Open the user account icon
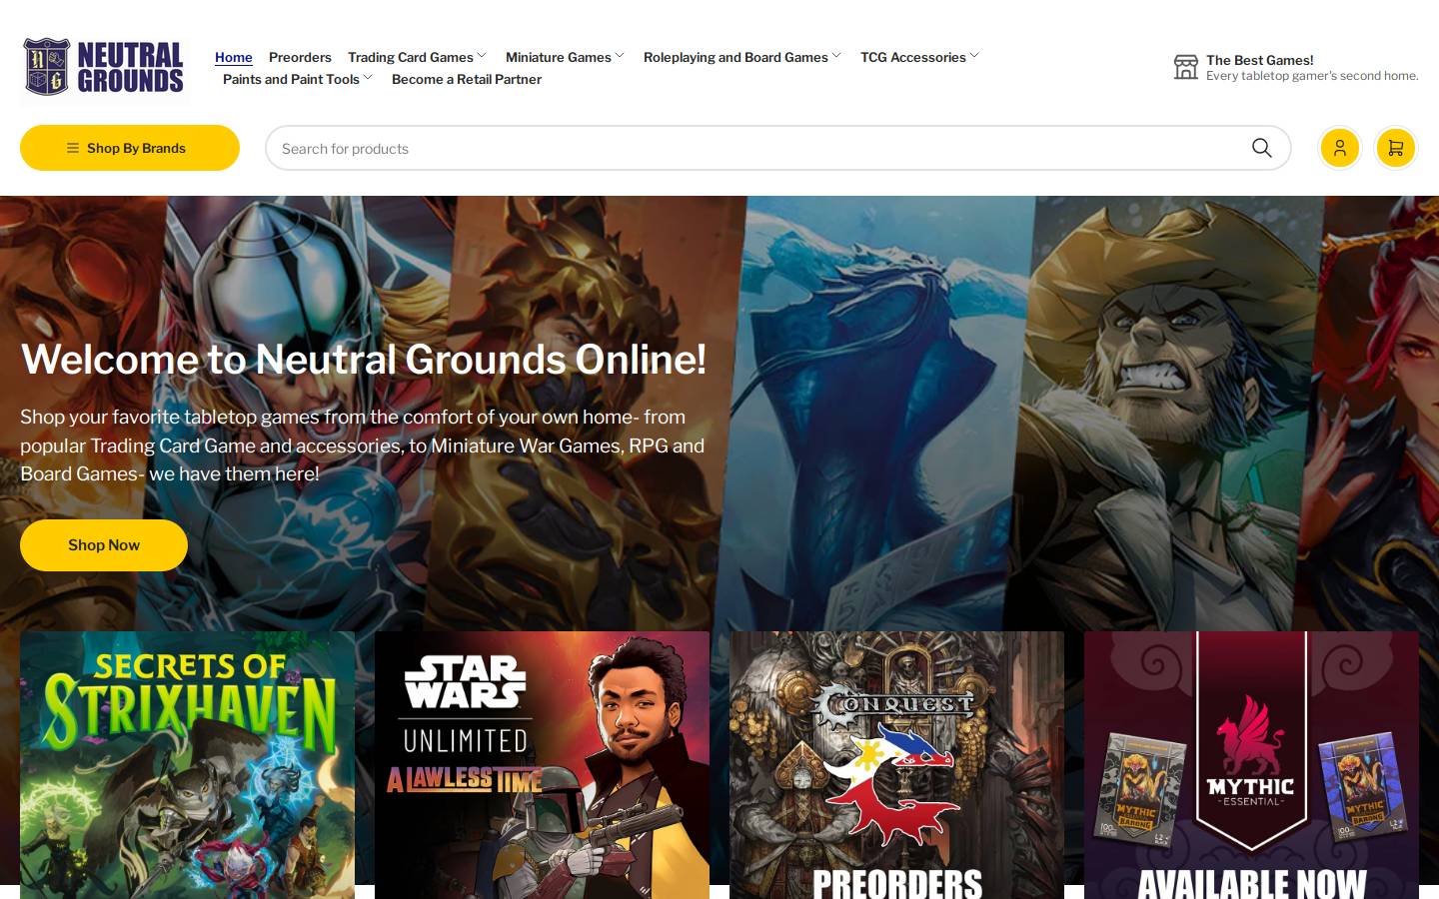Image resolution: width=1439 pixels, height=899 pixels. (x=1340, y=148)
